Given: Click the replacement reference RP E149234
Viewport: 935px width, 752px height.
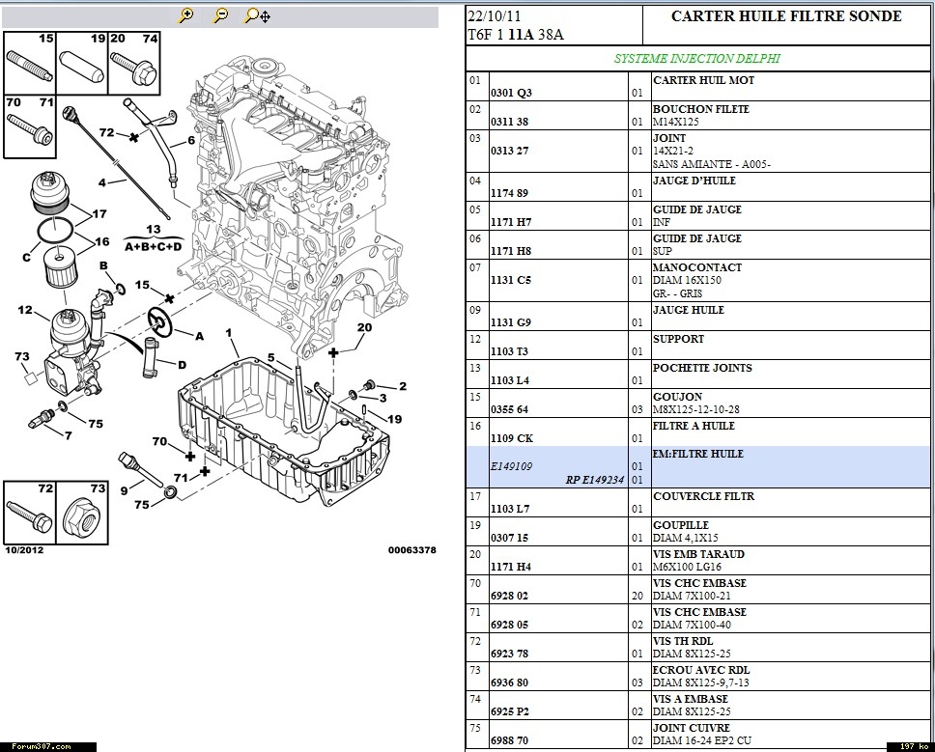Looking at the screenshot, I should tap(595, 480).
